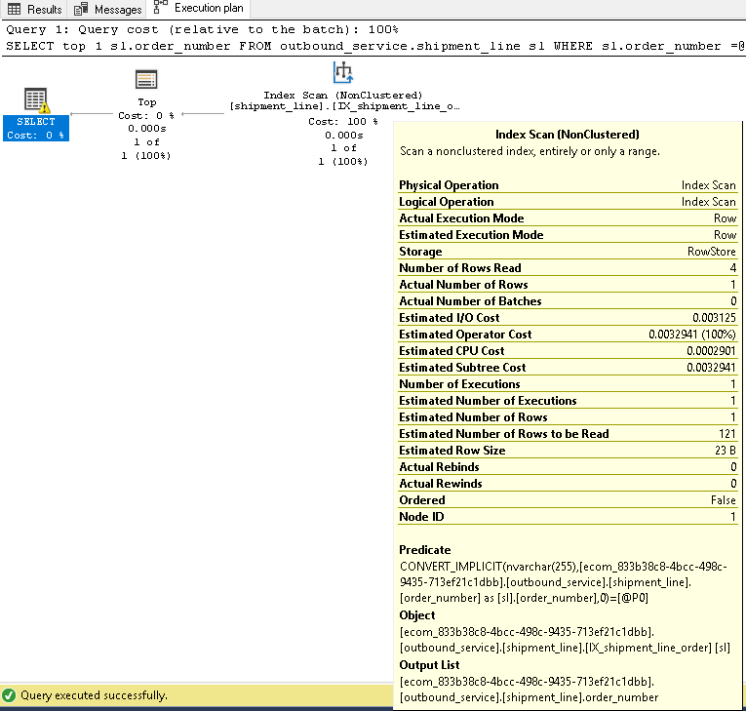
Task: Click the 'Node ID' row
Action: 568,517
